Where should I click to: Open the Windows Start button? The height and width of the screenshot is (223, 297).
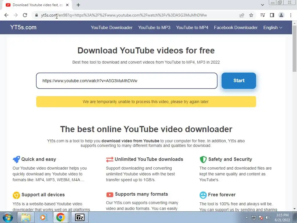pos(8,217)
